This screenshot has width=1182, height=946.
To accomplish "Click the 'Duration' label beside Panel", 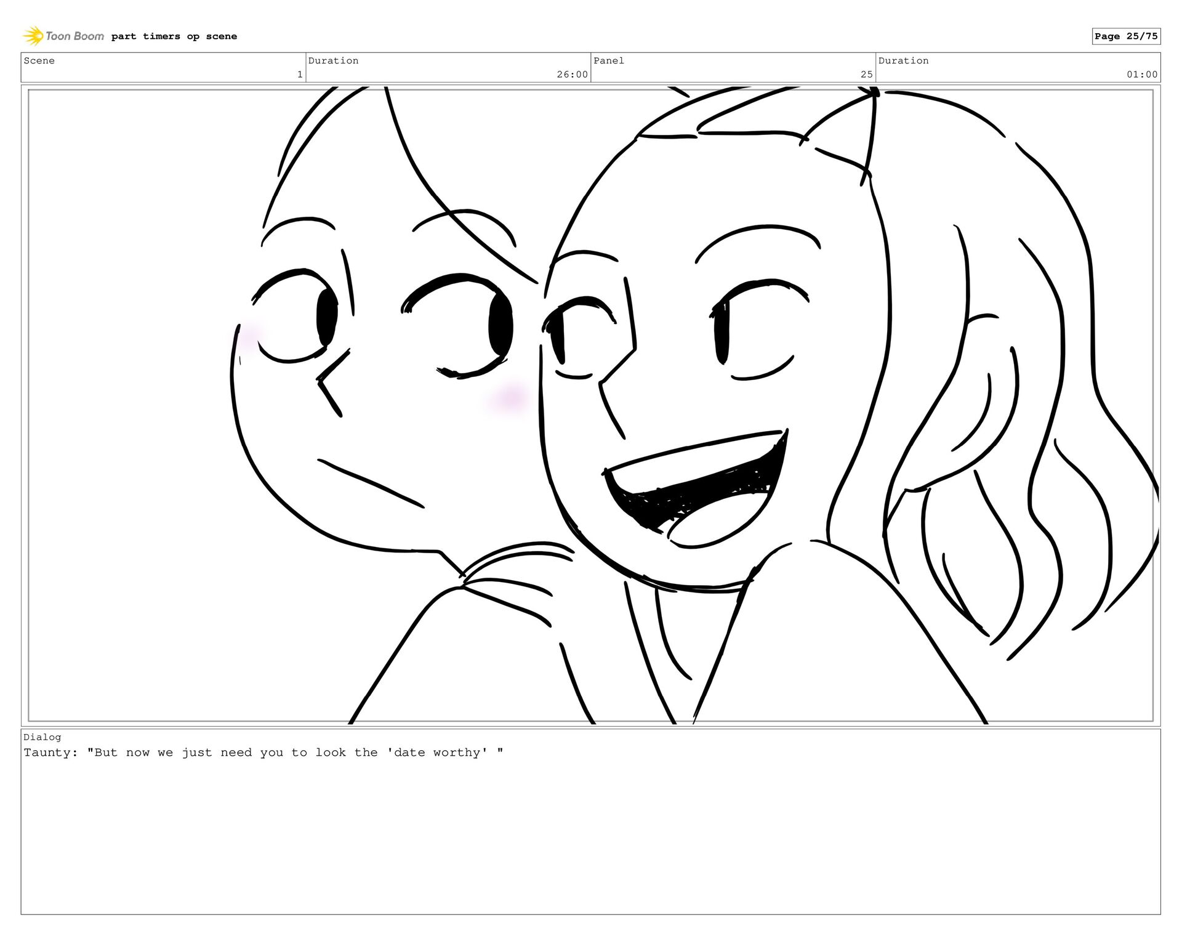I will [x=903, y=60].
